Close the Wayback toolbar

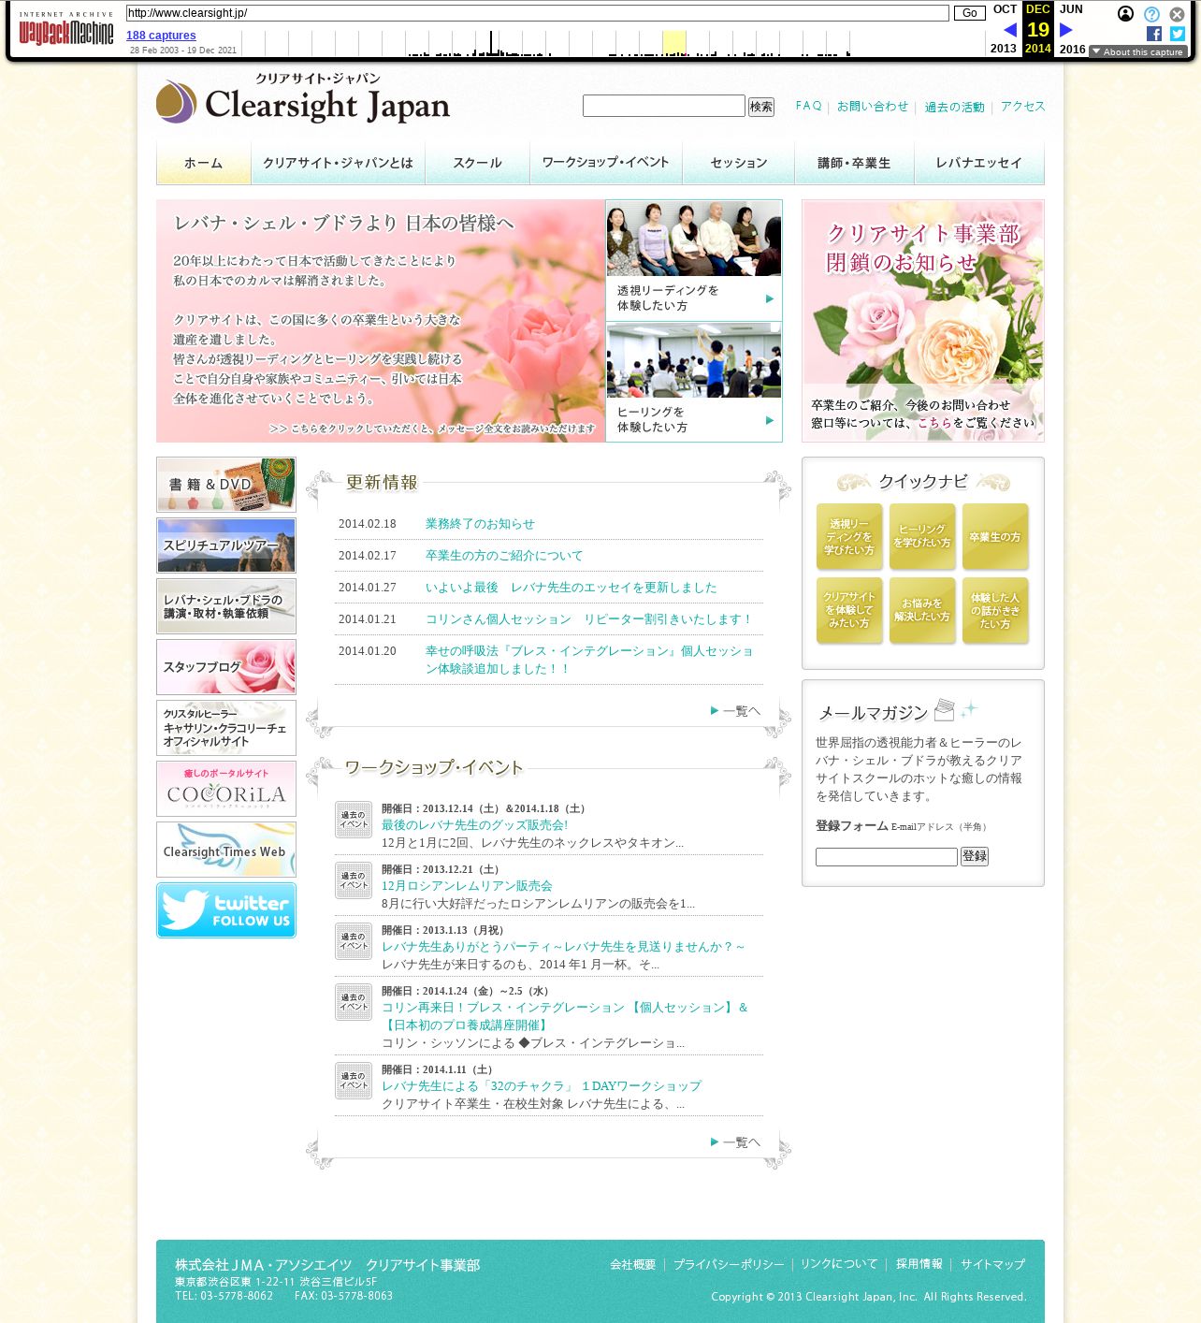point(1177,14)
